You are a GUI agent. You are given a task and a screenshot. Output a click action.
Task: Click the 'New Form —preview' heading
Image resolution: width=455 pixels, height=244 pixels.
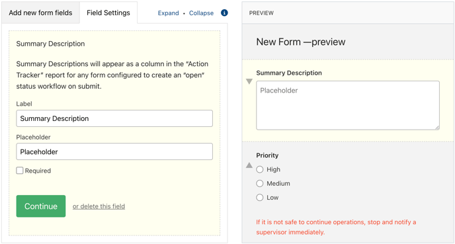click(301, 42)
